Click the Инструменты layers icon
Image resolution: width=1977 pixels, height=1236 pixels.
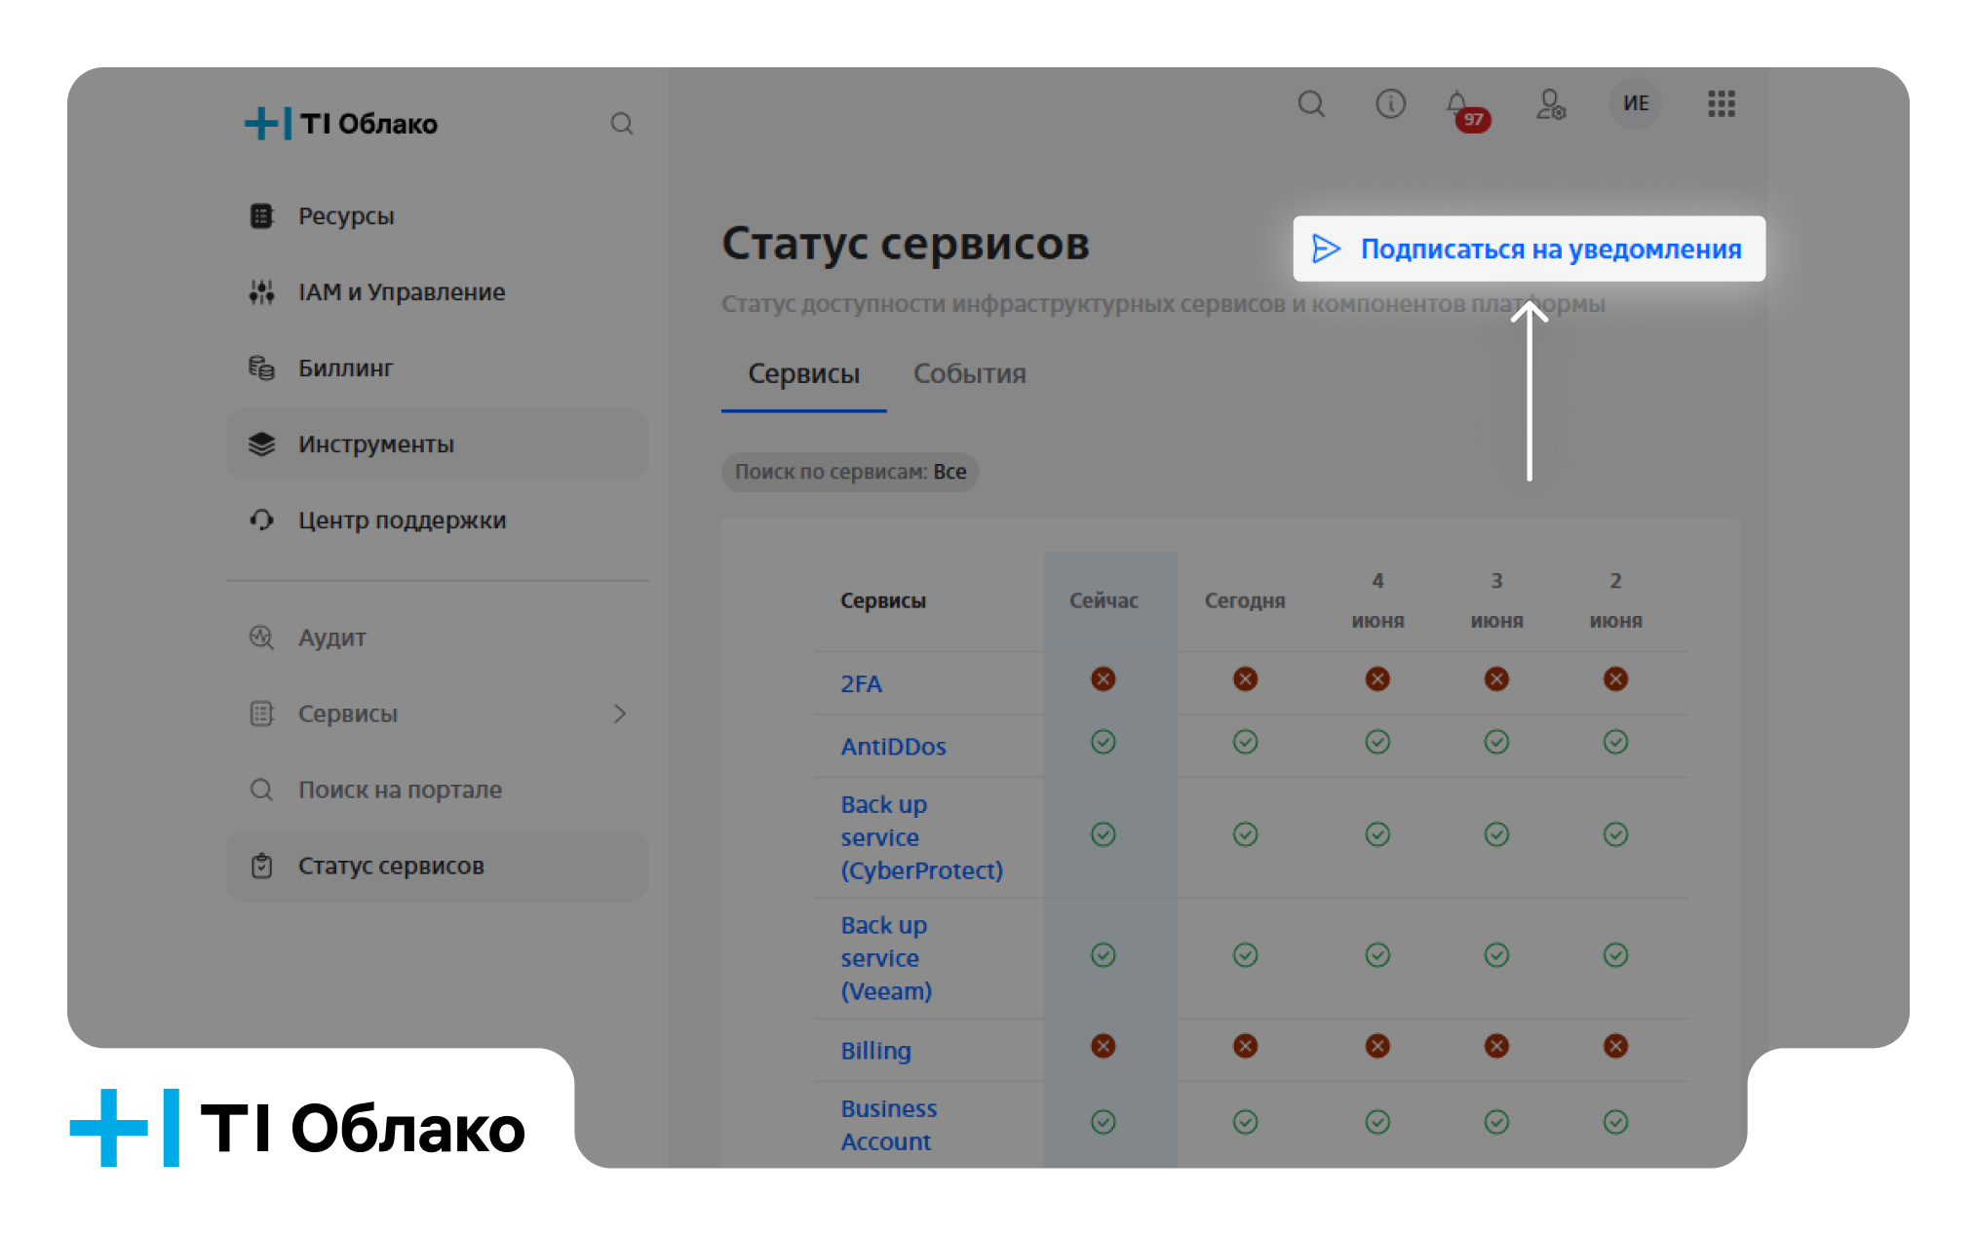coord(261,444)
